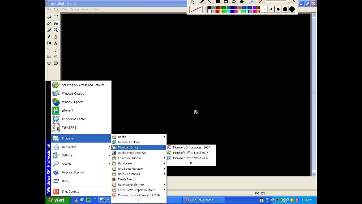Select the Polygon tool in Paint toolbox
Viewport: 362px width, 204px height.
click(x=56, y=56)
